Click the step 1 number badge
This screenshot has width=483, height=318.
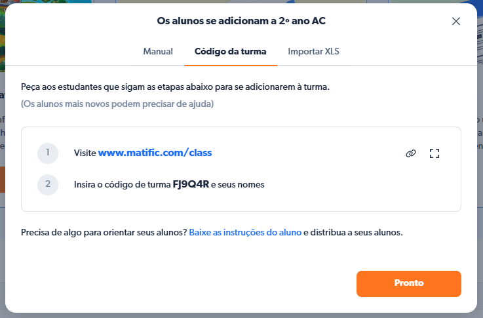pyautogui.click(x=48, y=153)
